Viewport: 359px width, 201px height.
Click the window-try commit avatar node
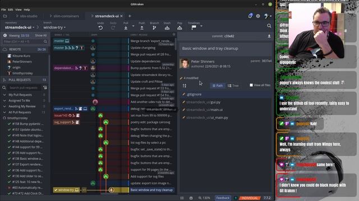click(x=111, y=190)
